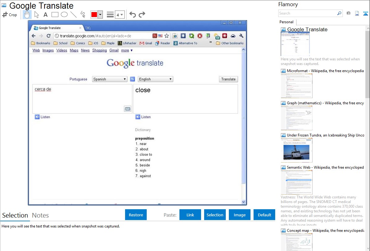The image size is (370, 251).
Task: Click the Restore button
Action: 136,215
